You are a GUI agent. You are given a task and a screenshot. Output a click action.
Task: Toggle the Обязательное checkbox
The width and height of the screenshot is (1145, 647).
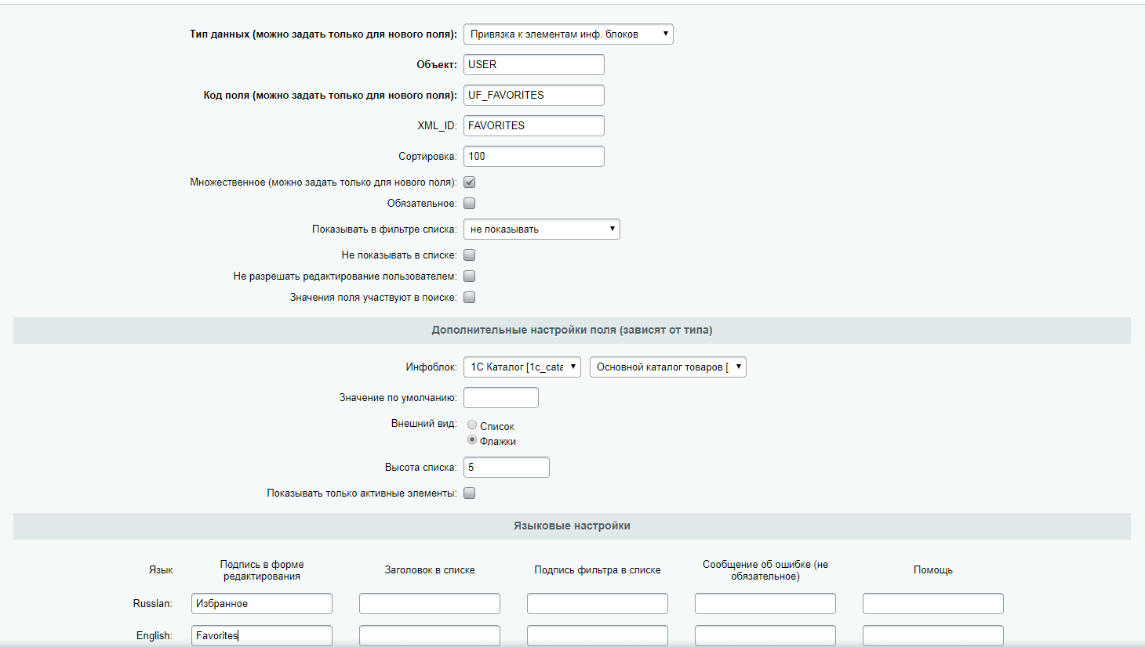[x=469, y=204]
